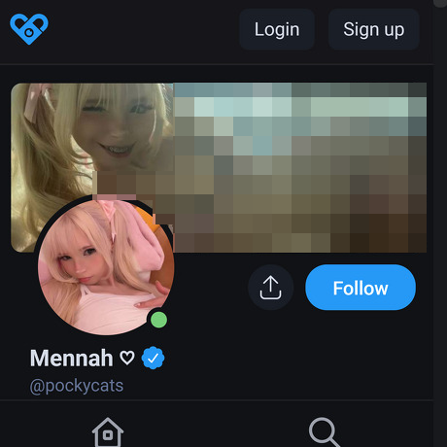Viewport: 447px width, 447px height.
Task: Go to Home via house icon
Action: pos(108,432)
